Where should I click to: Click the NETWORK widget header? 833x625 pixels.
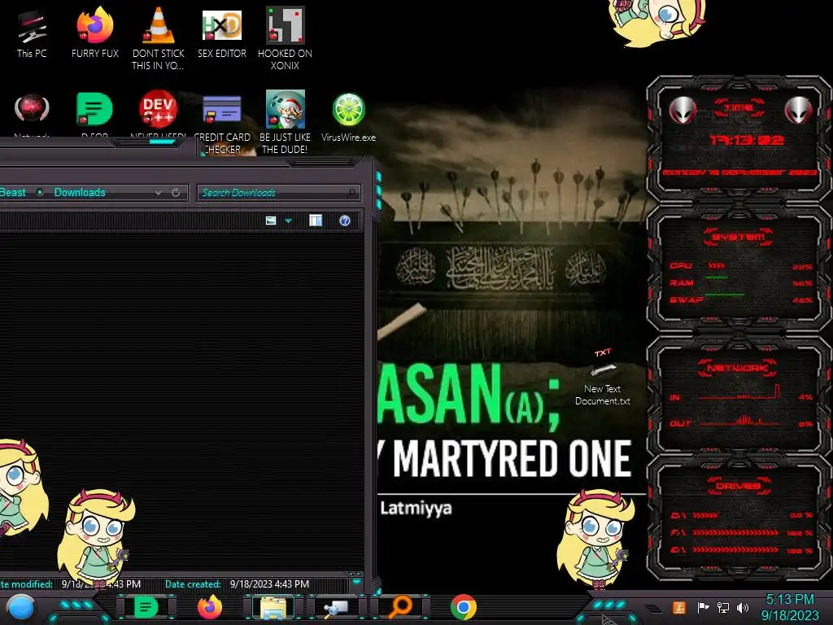coord(738,368)
